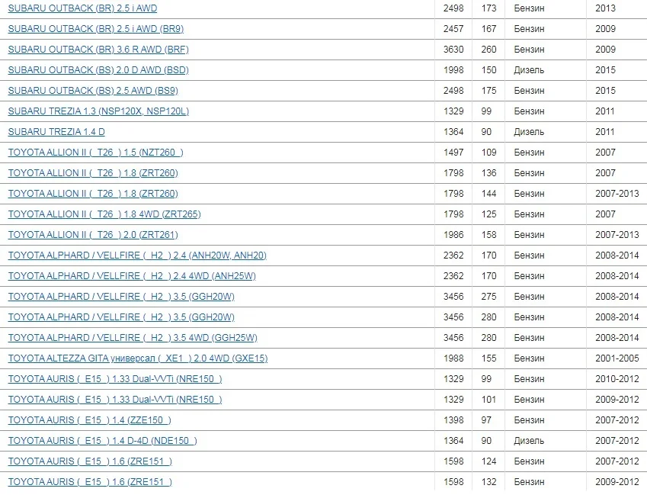Image resolution: width=647 pixels, height=495 pixels.
Task: Click the 2010-2012 year range cell
Action: (x=617, y=379)
